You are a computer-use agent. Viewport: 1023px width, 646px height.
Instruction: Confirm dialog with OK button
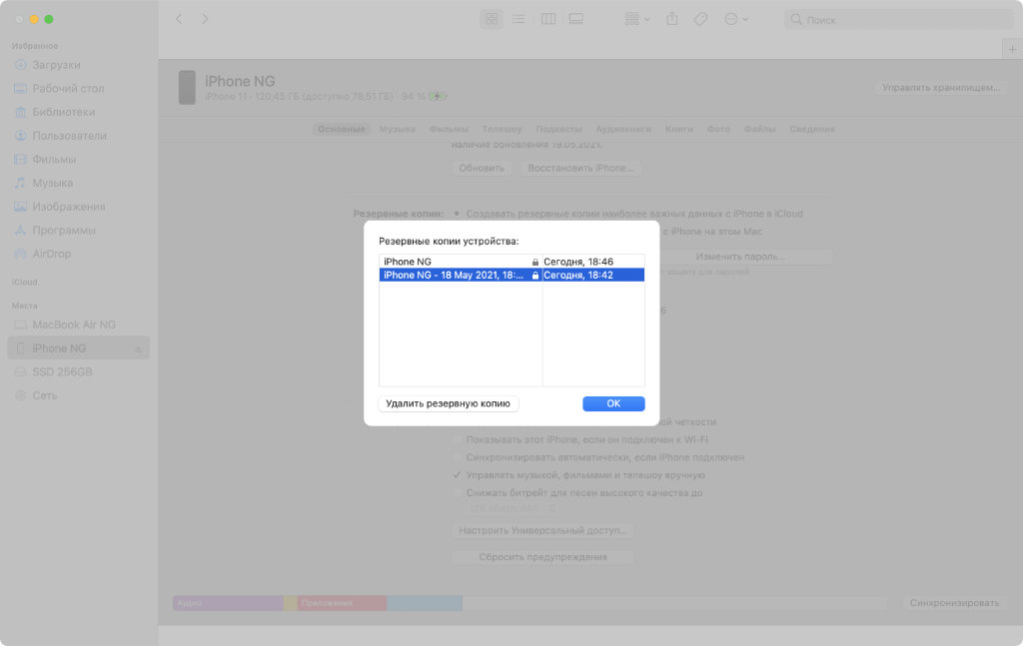coord(613,403)
